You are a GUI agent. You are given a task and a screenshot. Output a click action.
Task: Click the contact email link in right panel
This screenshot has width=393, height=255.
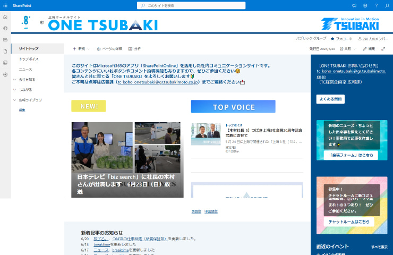351,74
